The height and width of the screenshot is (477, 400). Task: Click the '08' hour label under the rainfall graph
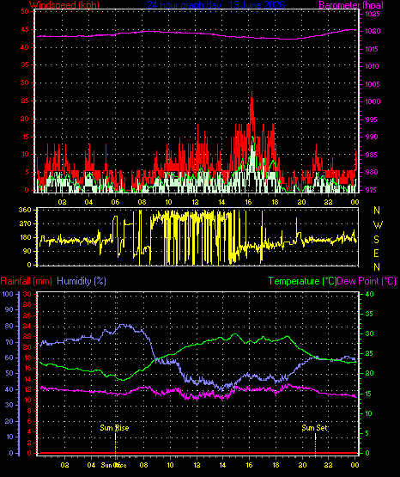click(143, 465)
